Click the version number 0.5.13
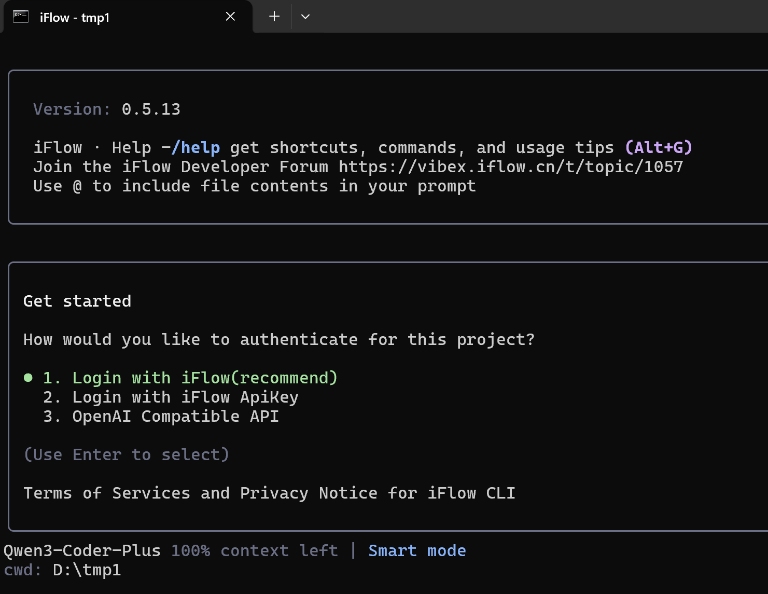Screen dimensions: 768x594 [x=151, y=109]
